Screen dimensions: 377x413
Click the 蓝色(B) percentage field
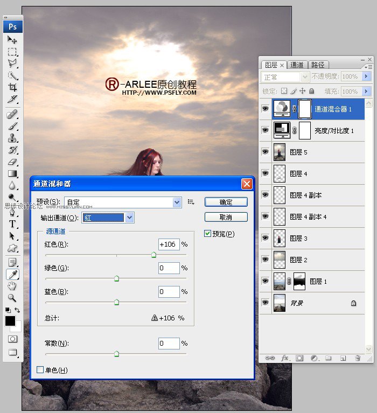(x=169, y=292)
